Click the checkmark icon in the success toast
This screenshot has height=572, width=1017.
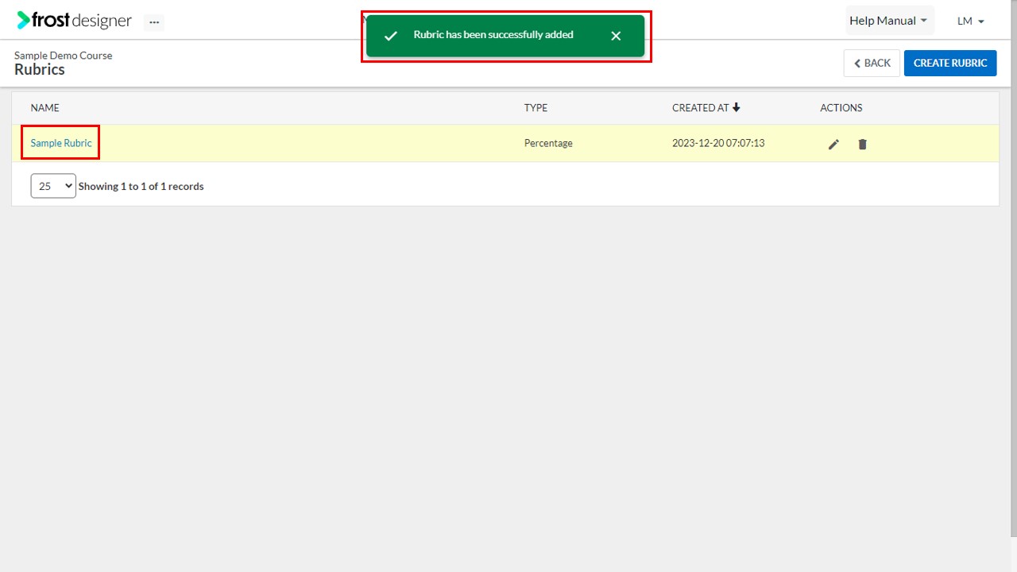point(390,36)
